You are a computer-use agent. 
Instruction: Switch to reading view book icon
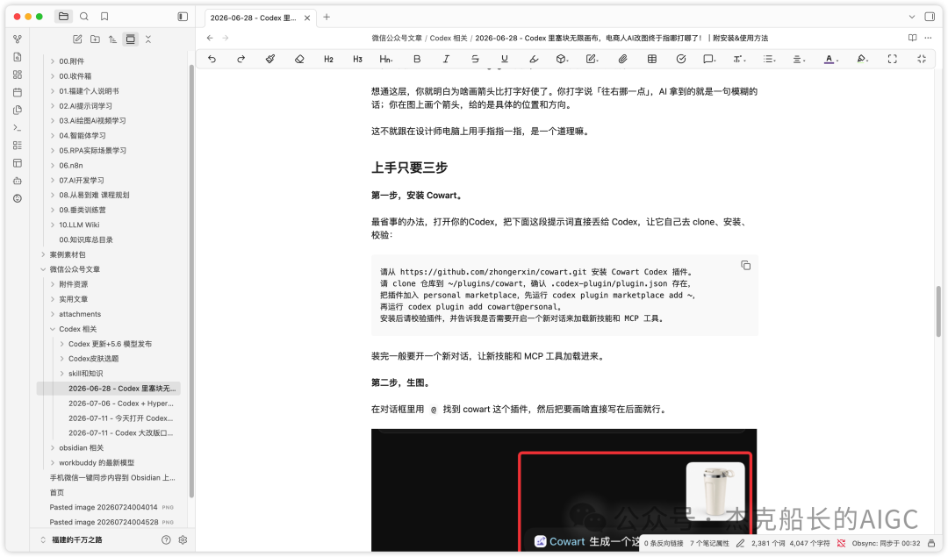[x=912, y=38]
